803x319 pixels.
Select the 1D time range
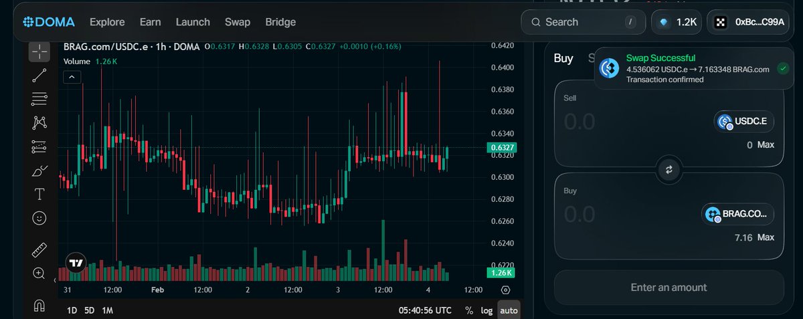point(72,310)
